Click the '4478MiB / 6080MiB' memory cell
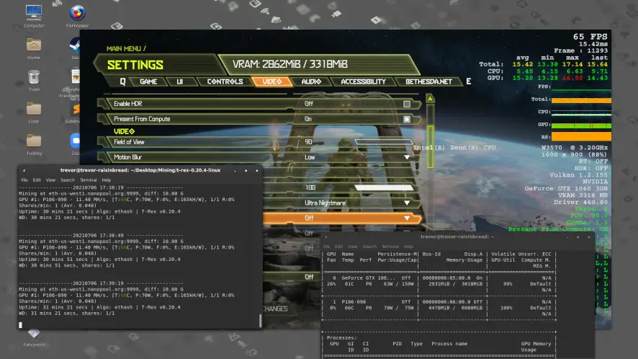This screenshot has width=638, height=359. pos(455,308)
